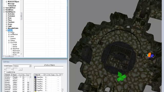Click the object list vertical scrollbar thumb

pyautogui.click(x=62, y=90)
